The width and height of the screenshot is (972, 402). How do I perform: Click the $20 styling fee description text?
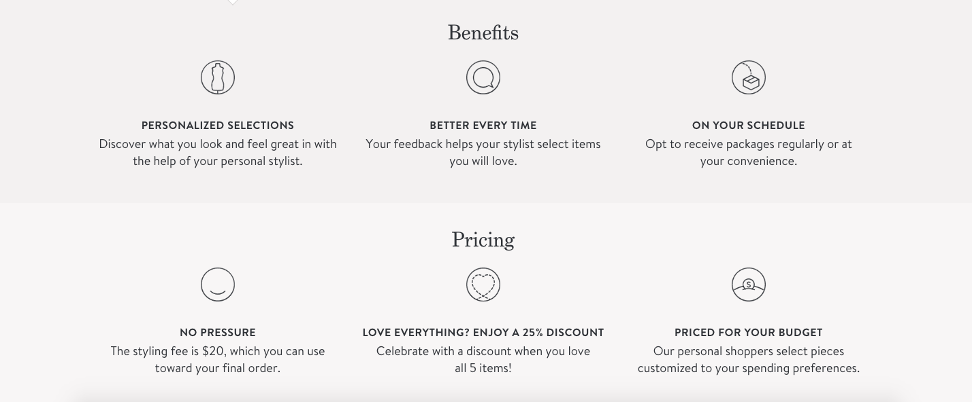click(x=218, y=360)
